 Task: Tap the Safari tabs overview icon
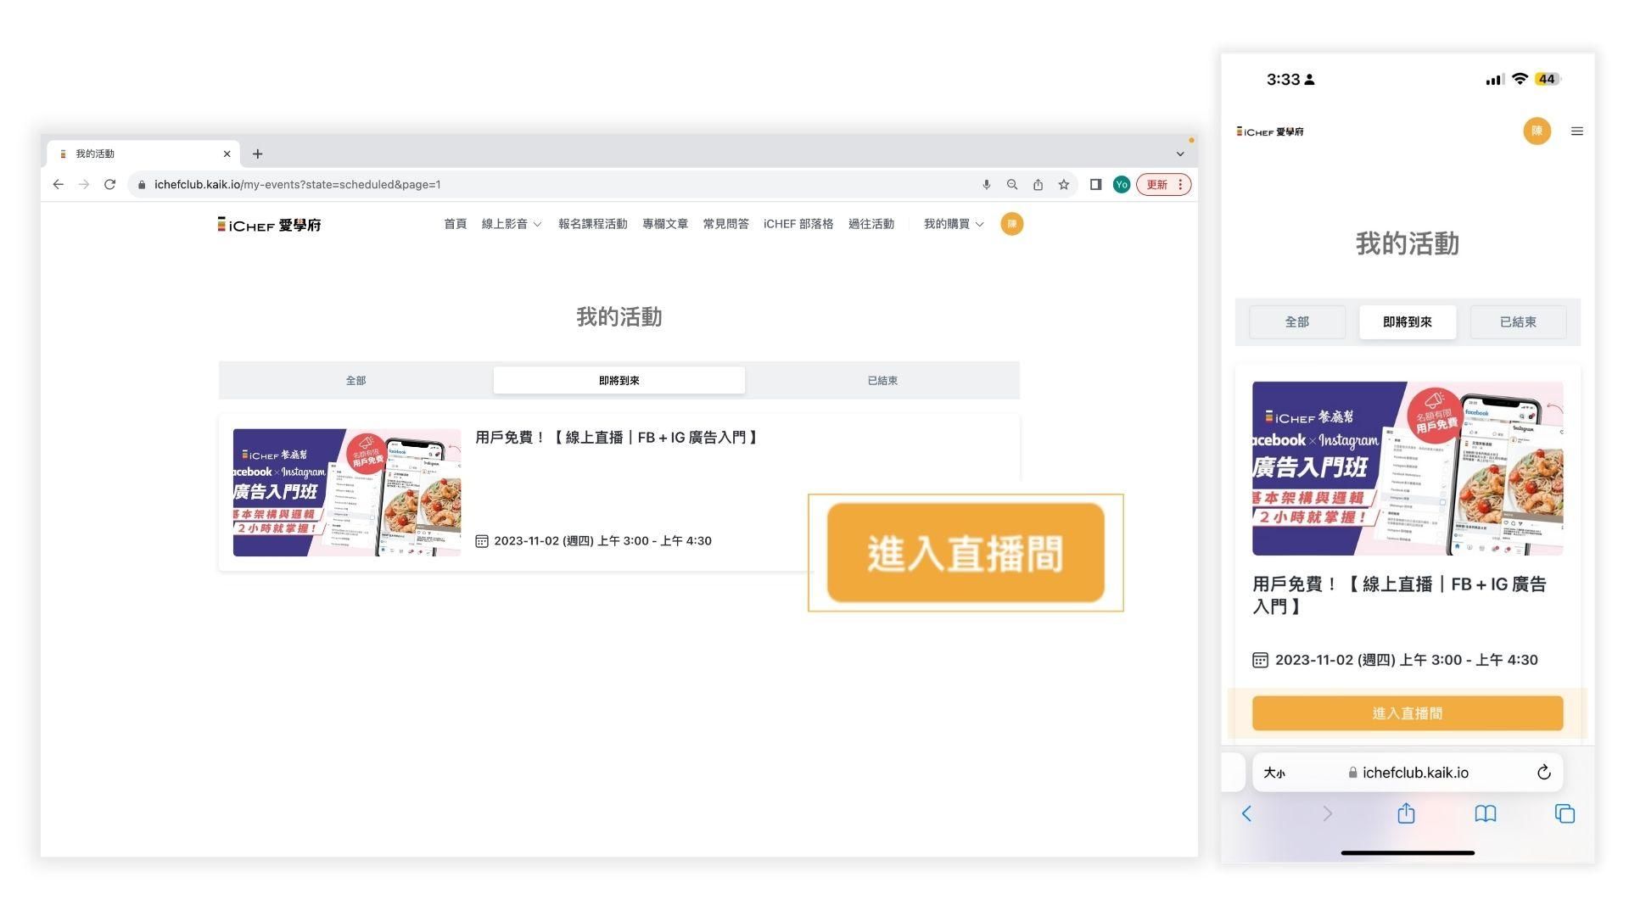pyautogui.click(x=1564, y=813)
